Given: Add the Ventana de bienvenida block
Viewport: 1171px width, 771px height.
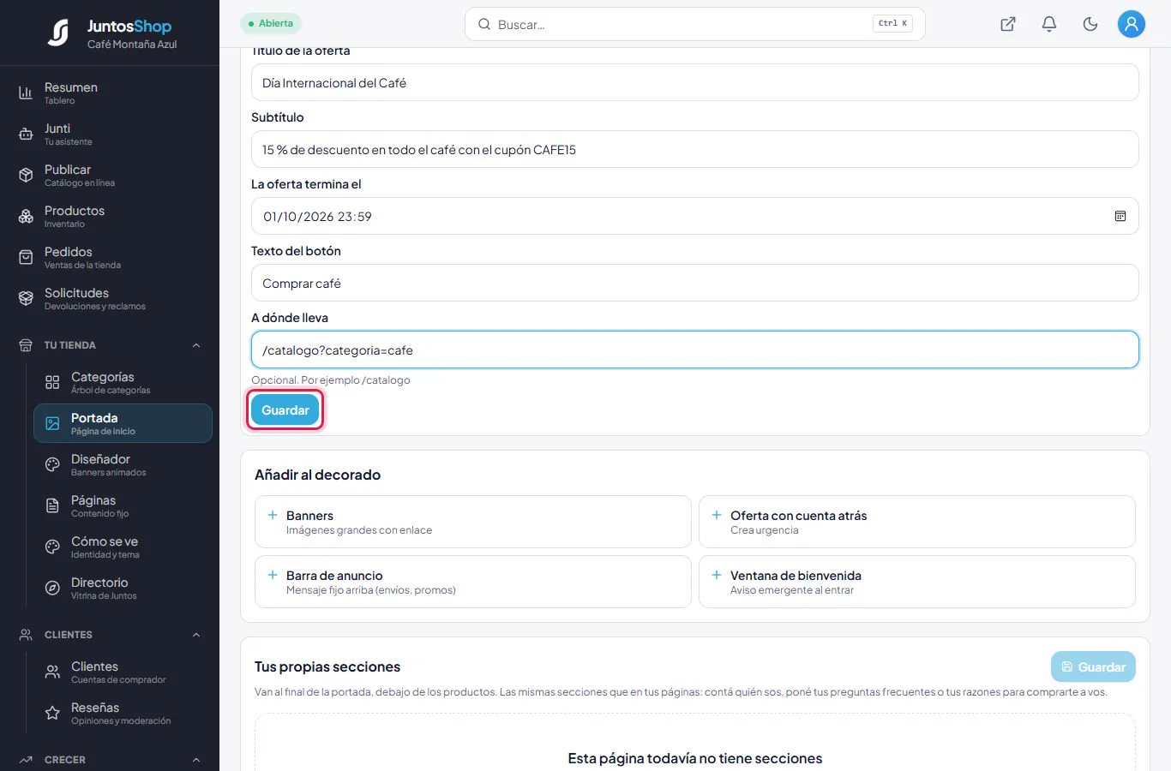Looking at the screenshot, I should pyautogui.click(x=917, y=582).
